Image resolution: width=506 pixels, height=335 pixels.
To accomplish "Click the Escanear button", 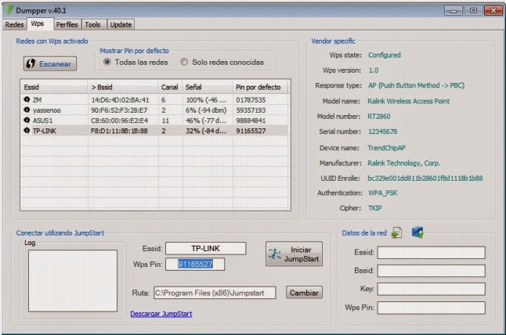I will coord(50,63).
